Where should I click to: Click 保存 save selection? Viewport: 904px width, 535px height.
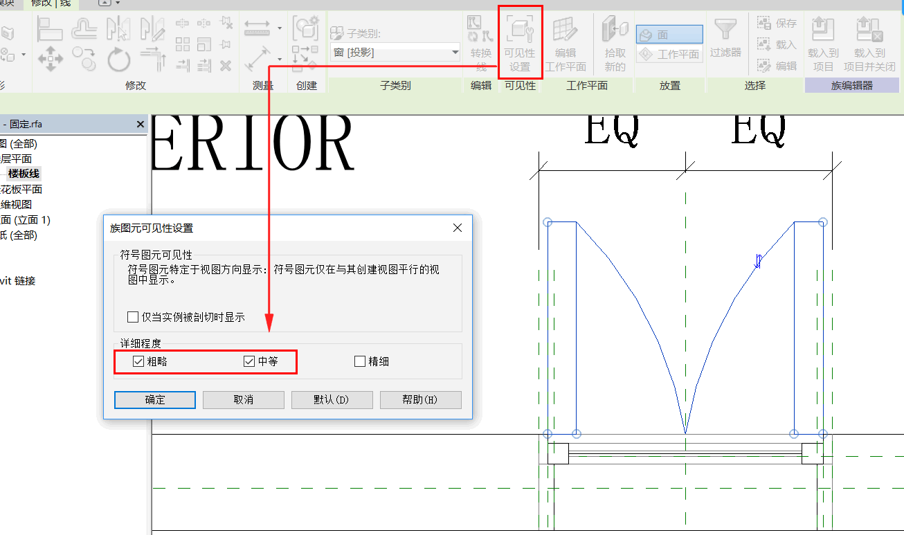point(777,24)
